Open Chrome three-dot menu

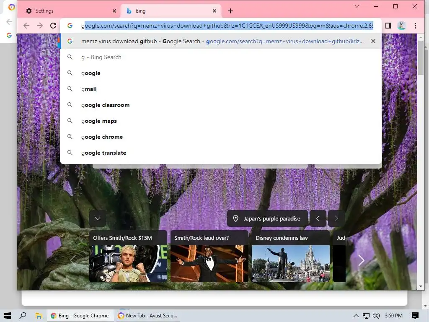415,26
